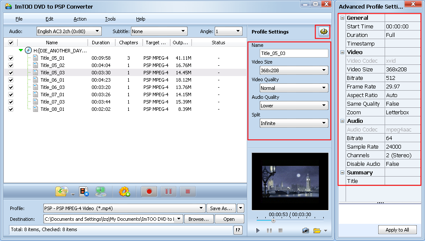425x241 pixels.
Task: Click the profile Name input field
Action: 294,53
